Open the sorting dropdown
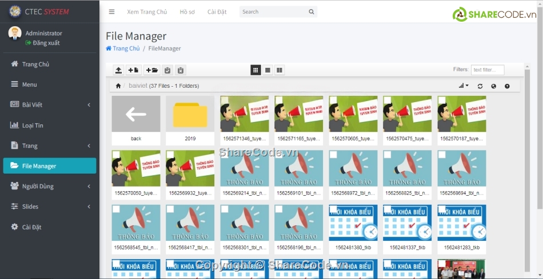 464,86
